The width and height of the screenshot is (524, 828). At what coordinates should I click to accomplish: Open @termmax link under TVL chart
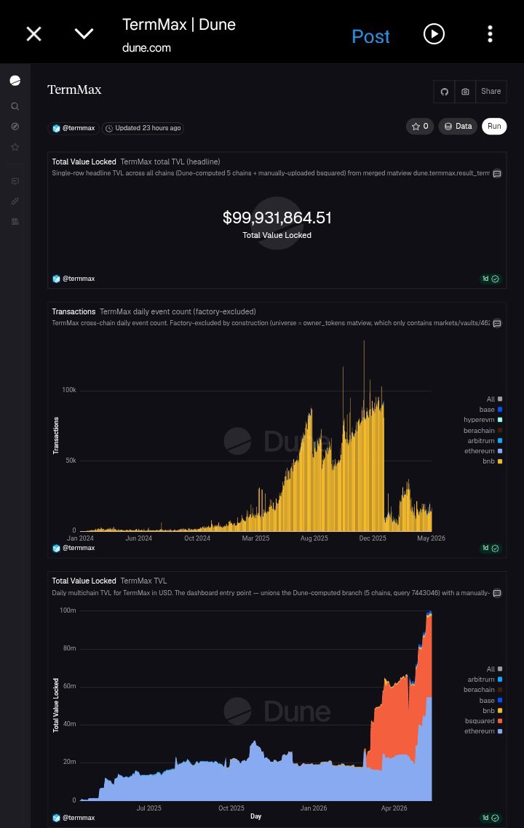tap(74, 818)
